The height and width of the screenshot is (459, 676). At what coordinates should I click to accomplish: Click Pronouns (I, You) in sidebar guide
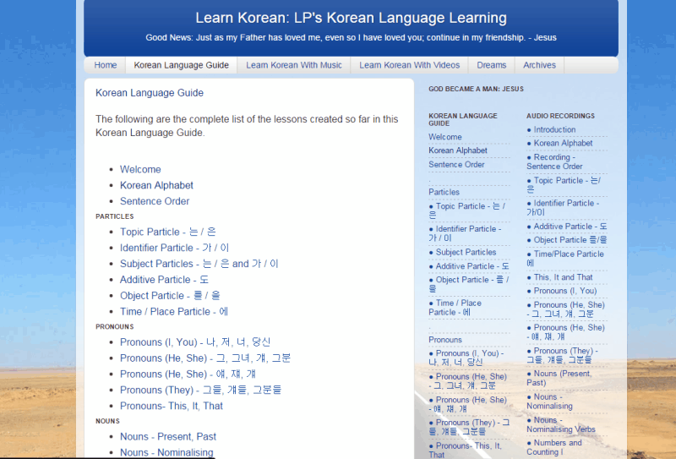[466, 358]
